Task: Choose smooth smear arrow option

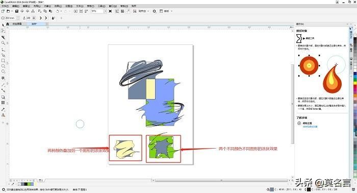Action: coord(40,18)
